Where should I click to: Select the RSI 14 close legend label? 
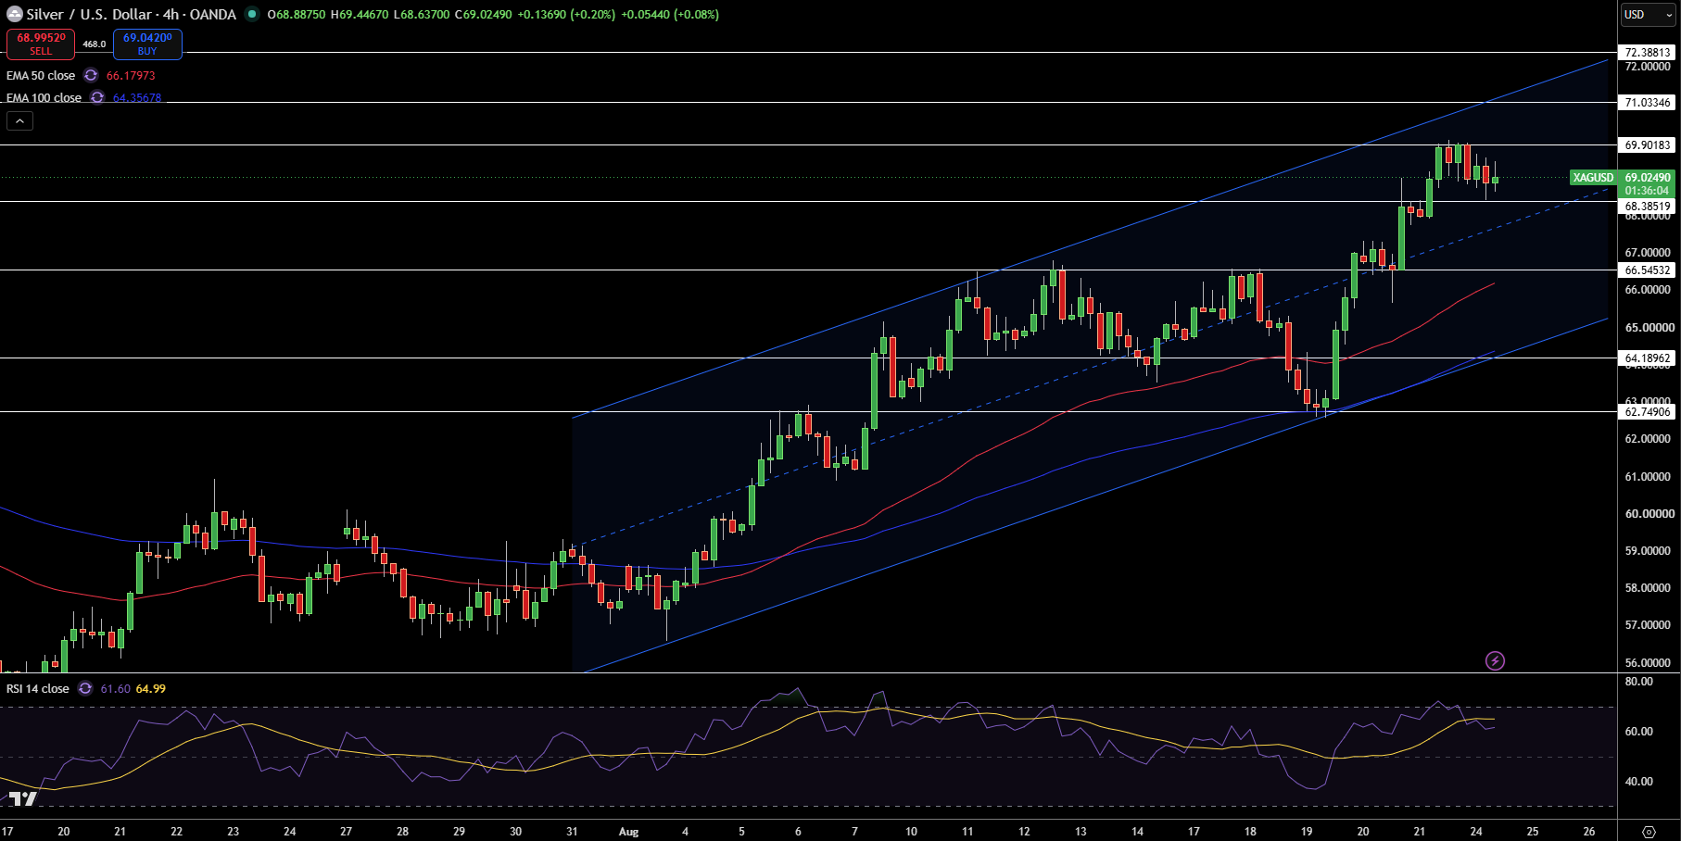coord(37,688)
